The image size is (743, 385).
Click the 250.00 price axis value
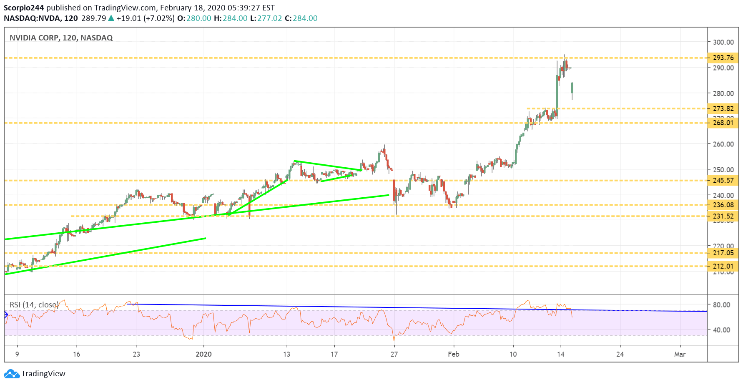click(723, 170)
